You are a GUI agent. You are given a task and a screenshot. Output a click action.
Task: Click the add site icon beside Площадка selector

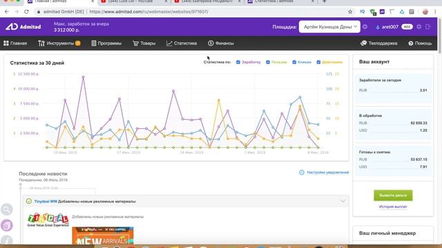tap(365, 27)
